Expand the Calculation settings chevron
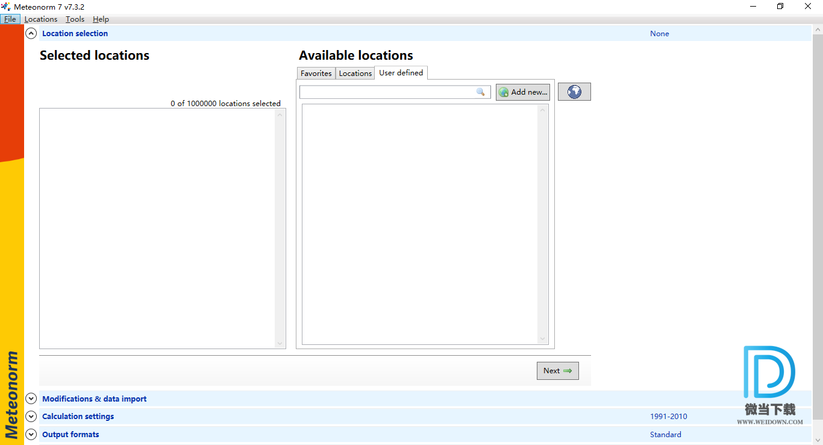This screenshot has width=823, height=445. tap(31, 417)
